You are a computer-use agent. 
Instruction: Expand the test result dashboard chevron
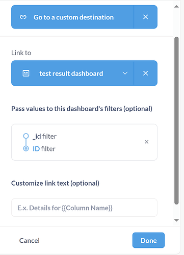[125, 73]
